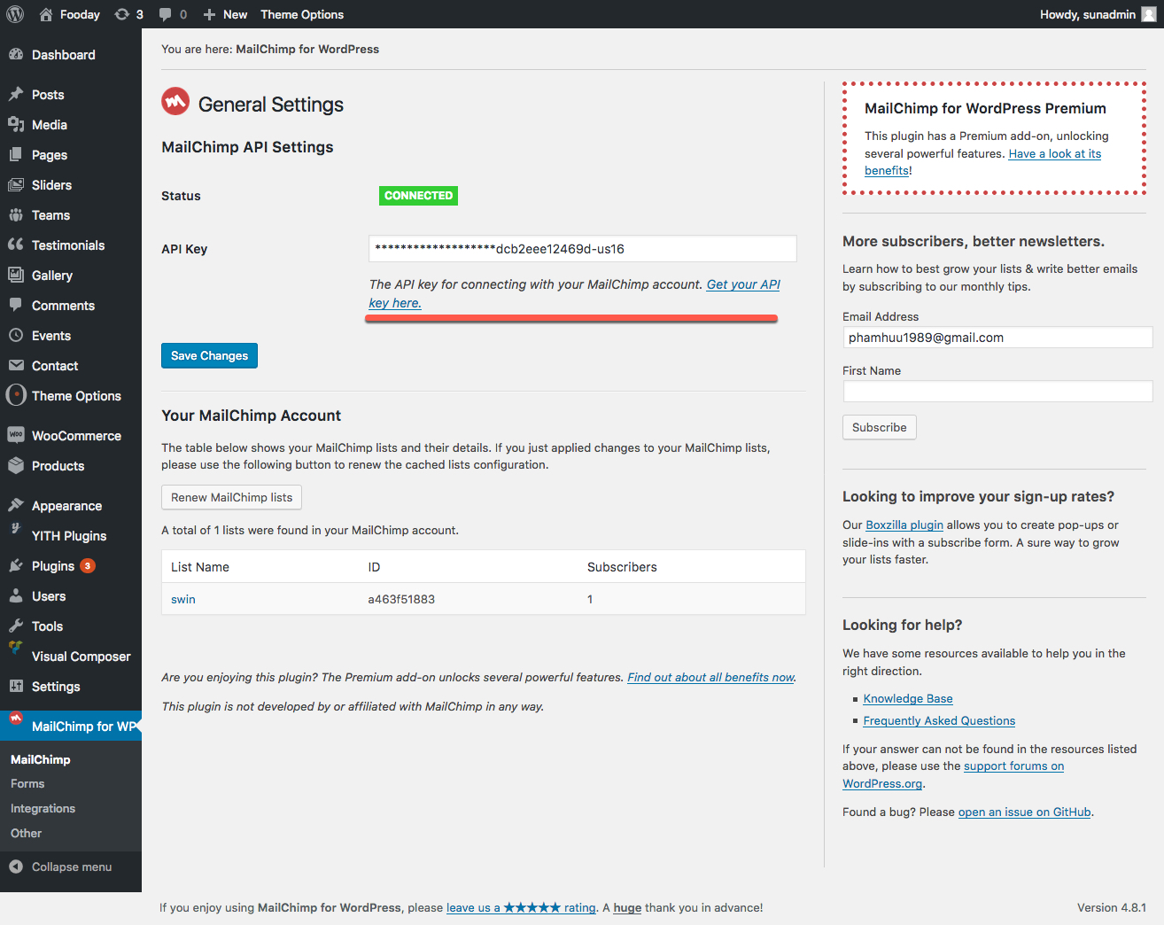
Task: Open the Fooday site home icon
Action: coord(46,14)
